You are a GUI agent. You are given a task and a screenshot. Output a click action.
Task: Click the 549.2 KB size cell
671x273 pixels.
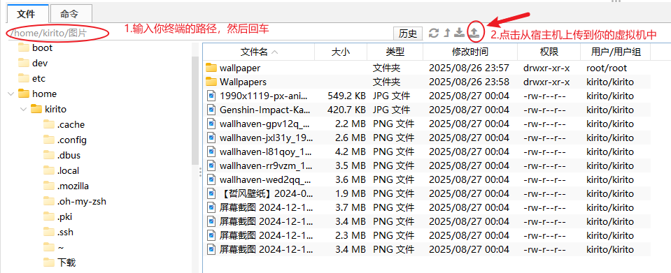click(346, 96)
